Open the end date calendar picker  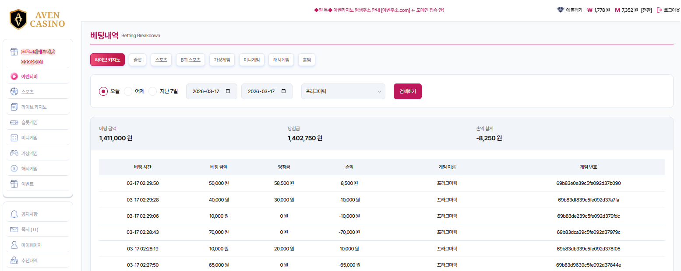pyautogui.click(x=283, y=91)
